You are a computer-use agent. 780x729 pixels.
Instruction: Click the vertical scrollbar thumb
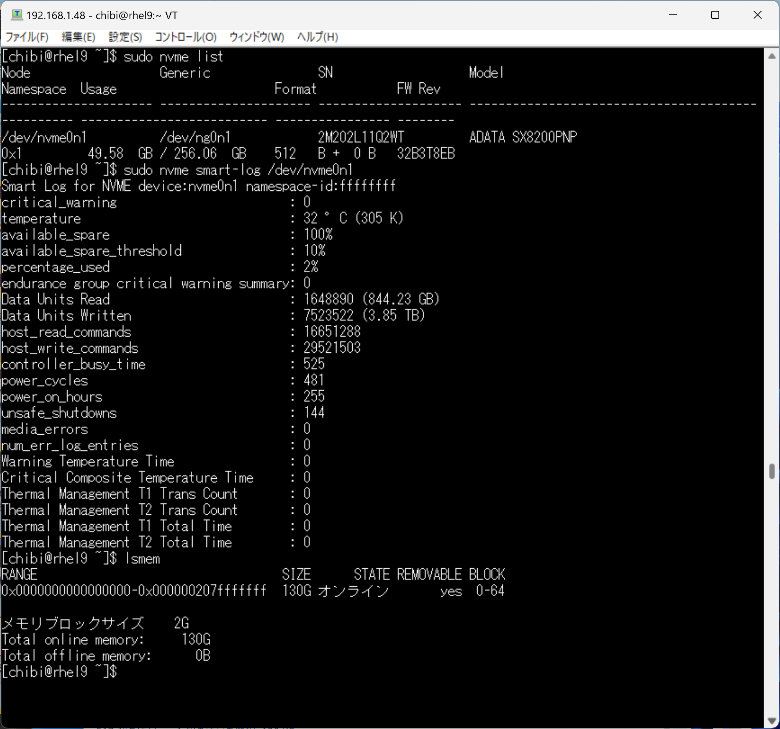(772, 471)
